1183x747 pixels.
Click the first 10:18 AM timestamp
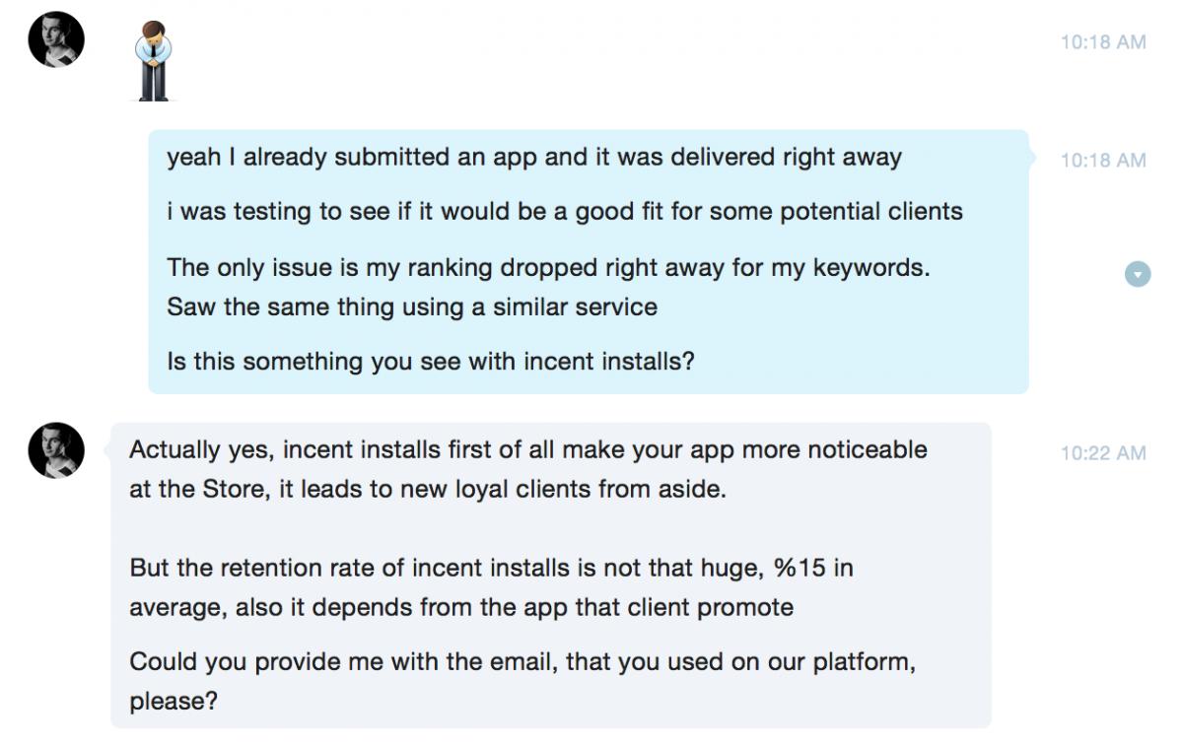click(1103, 42)
